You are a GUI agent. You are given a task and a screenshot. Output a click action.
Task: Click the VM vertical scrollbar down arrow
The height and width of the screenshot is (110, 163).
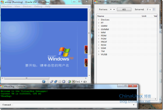[x=89, y=75]
